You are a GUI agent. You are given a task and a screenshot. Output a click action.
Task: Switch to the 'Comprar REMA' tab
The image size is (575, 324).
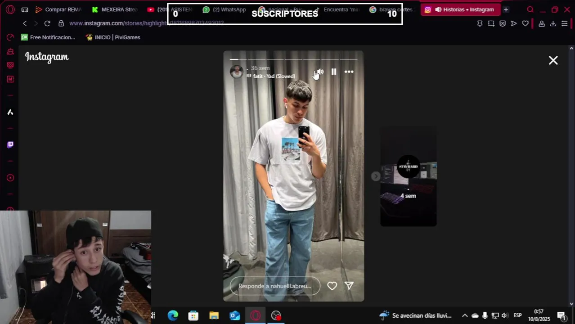tap(59, 9)
